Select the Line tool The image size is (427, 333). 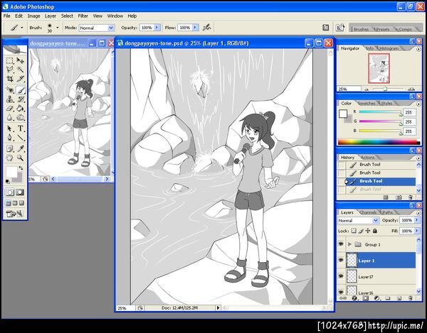tap(20, 138)
